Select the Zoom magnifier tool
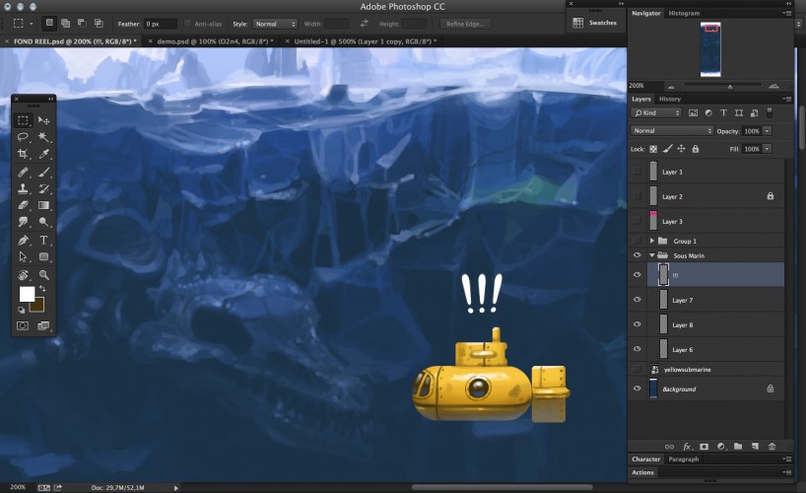Image resolution: width=806 pixels, height=493 pixels. point(43,275)
